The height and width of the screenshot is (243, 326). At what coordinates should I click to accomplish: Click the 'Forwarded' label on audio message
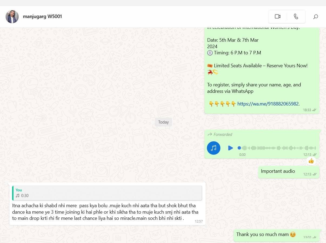(x=223, y=135)
